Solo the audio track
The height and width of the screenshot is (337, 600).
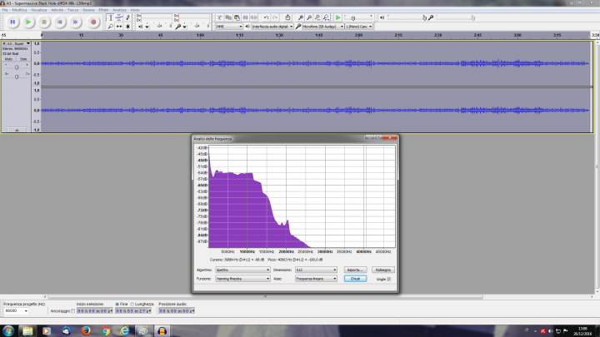click(23, 59)
